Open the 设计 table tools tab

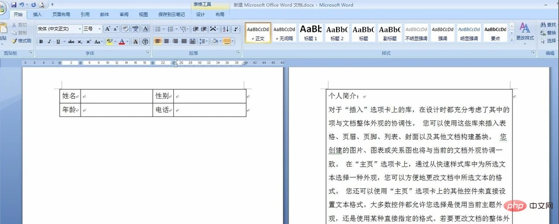(201, 14)
